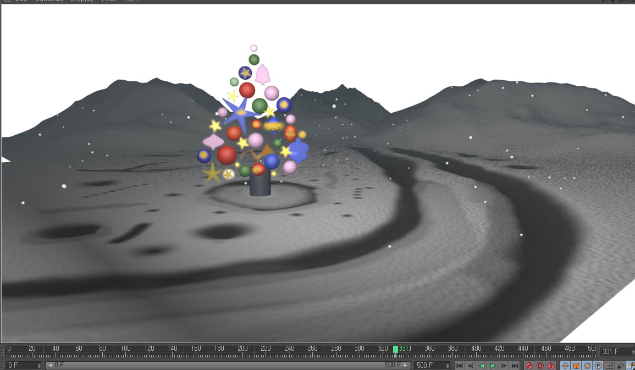Click the gray icon after the dotted-grid icon

pos(620,366)
